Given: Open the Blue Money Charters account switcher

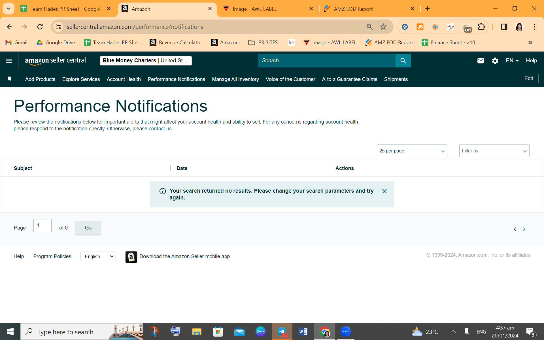Looking at the screenshot, I should [146, 61].
